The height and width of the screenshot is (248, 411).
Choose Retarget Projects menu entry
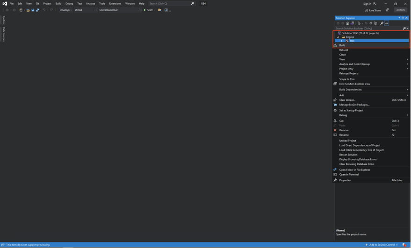click(x=371, y=74)
